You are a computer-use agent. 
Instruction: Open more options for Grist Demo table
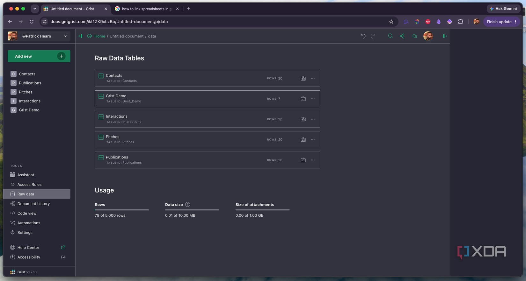313,99
